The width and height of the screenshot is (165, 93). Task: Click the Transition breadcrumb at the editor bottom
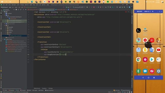[x=44, y=88]
